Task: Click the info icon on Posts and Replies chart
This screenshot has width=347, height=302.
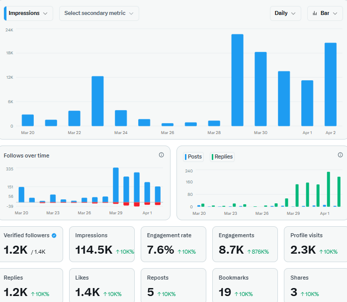Action: point(340,155)
